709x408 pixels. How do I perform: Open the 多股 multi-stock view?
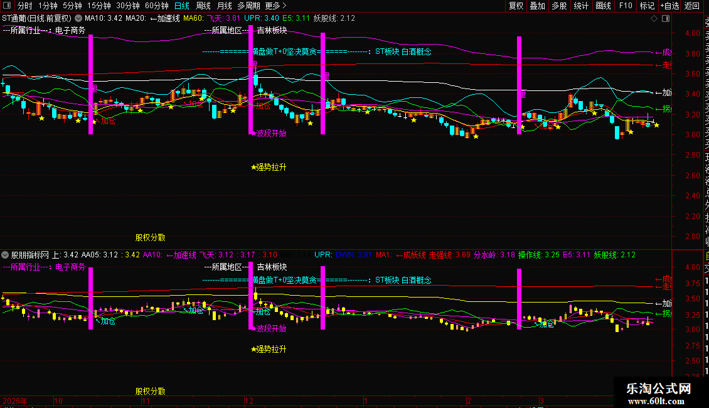point(559,6)
